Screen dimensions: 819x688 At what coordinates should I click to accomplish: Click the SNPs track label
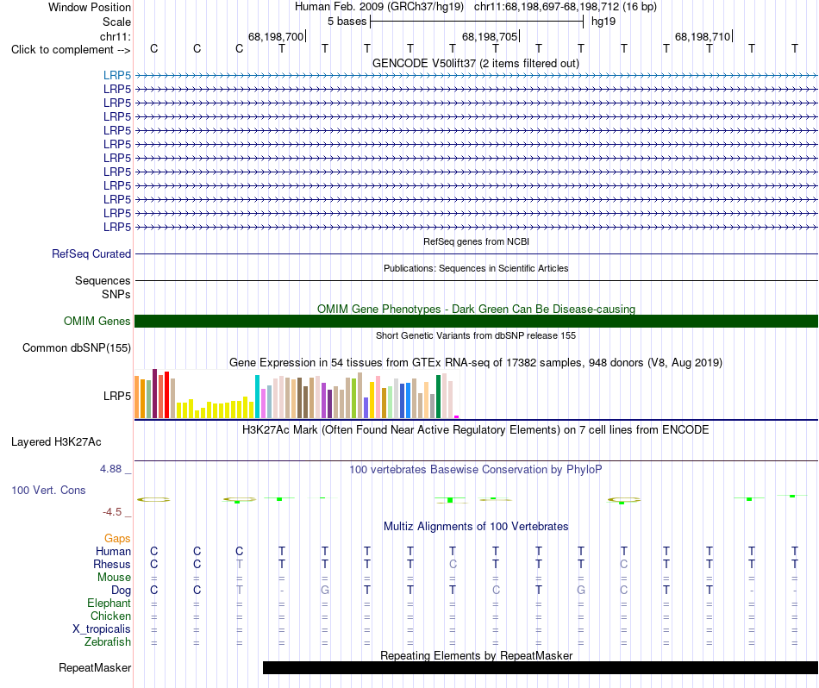point(116,295)
